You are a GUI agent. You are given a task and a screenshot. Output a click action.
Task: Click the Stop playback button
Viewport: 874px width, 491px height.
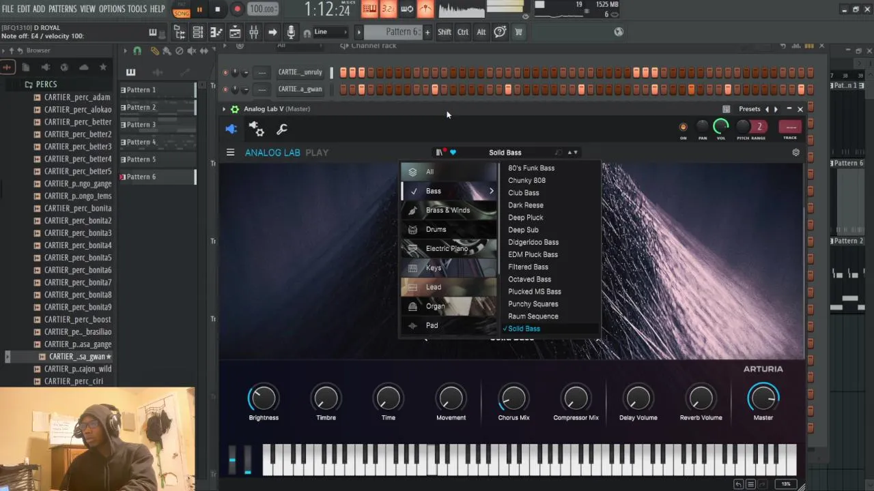(217, 10)
